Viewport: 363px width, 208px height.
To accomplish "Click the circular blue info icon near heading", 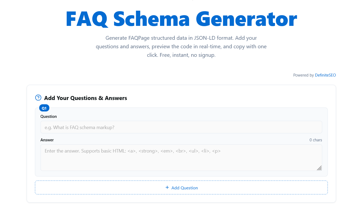I will [x=38, y=98].
